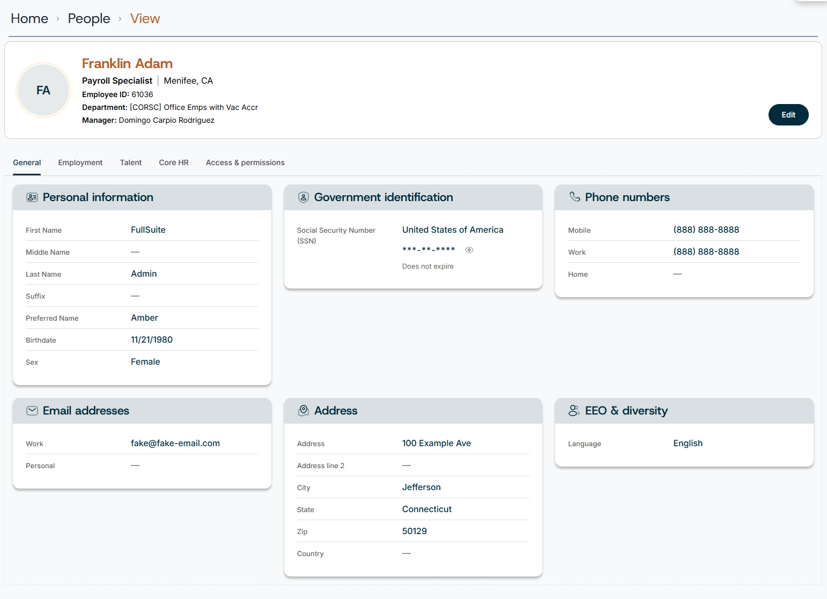Open the General tab
The image size is (827, 599).
pyautogui.click(x=27, y=162)
